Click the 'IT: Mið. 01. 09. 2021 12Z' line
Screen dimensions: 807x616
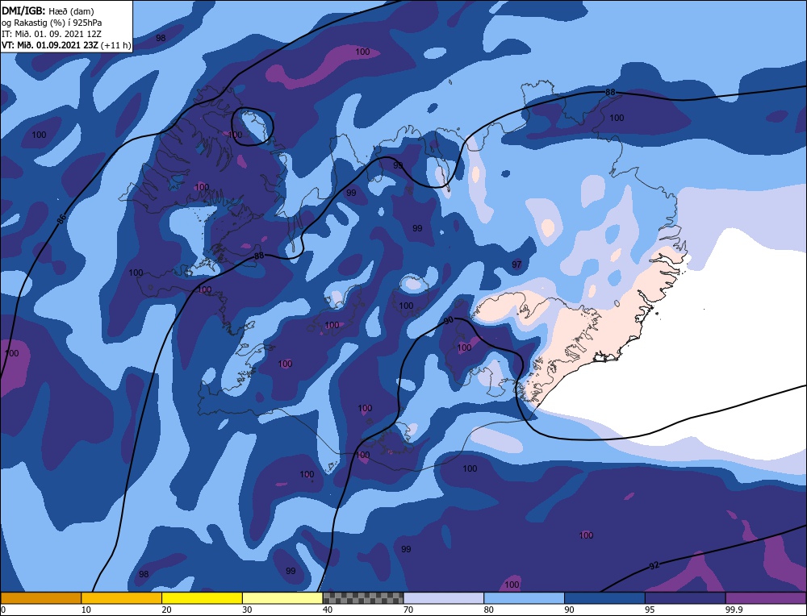(x=52, y=34)
